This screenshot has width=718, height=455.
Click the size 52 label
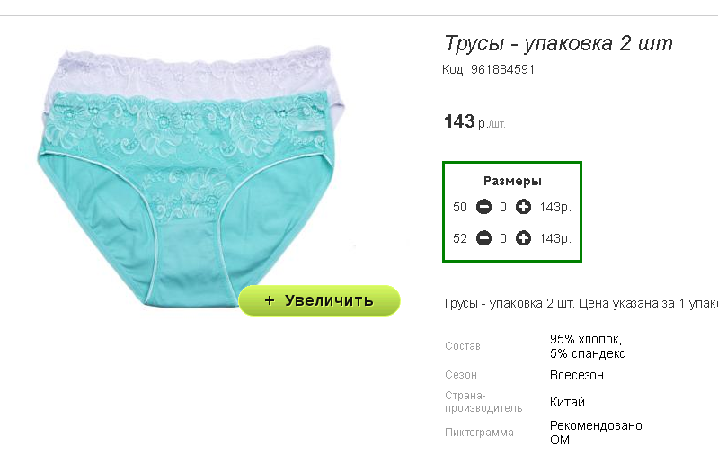coord(460,238)
